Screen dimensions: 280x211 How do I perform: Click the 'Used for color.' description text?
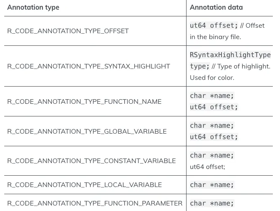point(212,78)
